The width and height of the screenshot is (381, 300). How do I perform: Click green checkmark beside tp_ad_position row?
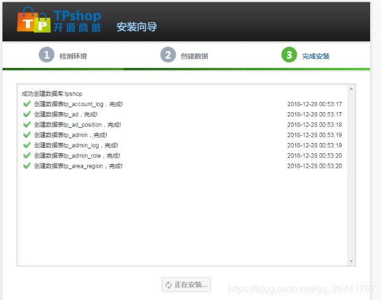coord(27,124)
